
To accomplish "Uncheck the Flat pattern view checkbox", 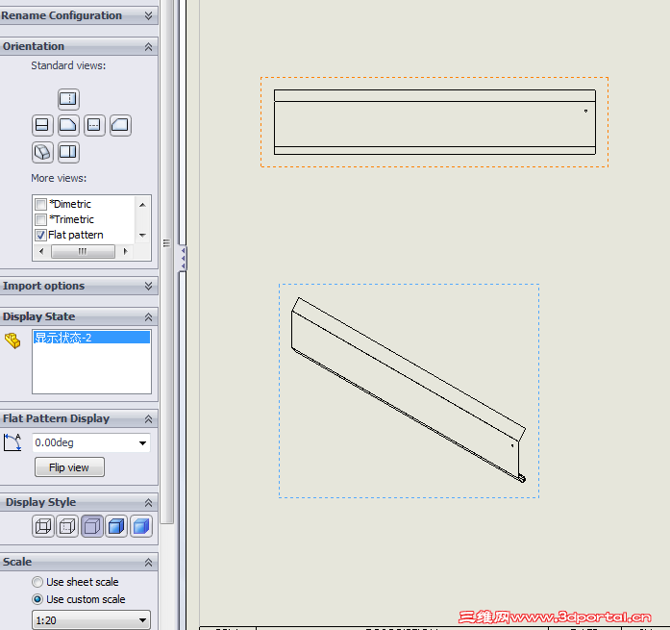I will point(41,235).
